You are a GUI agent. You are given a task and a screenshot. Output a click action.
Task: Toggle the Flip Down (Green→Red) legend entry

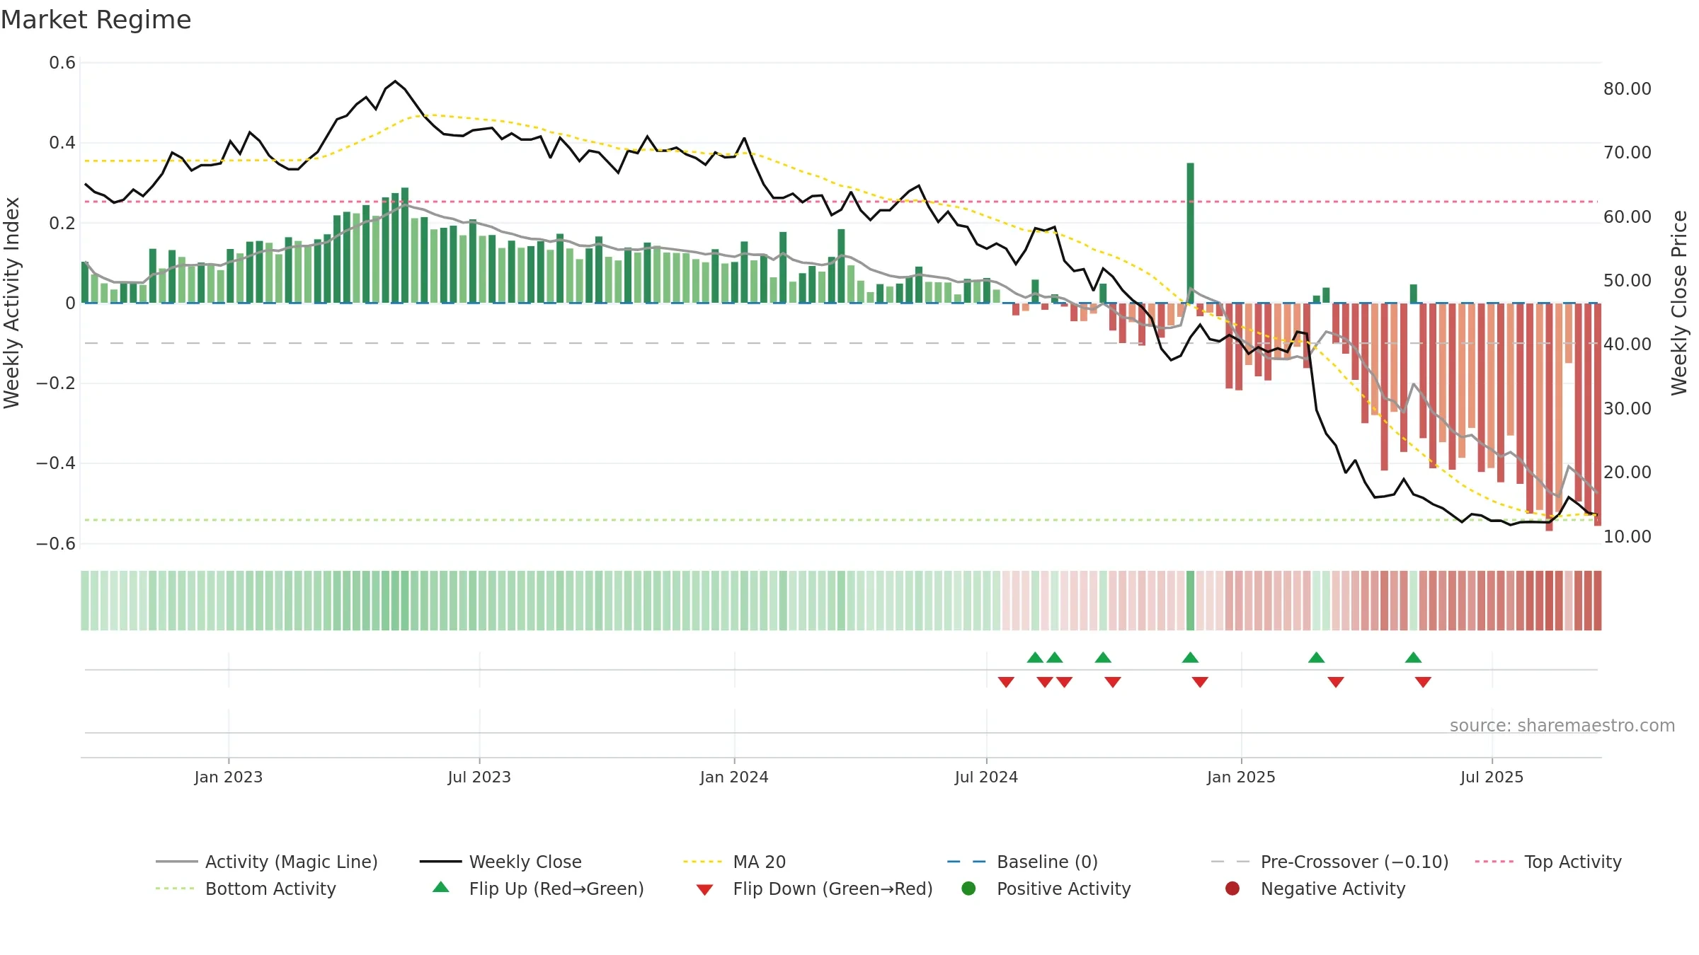coord(814,889)
